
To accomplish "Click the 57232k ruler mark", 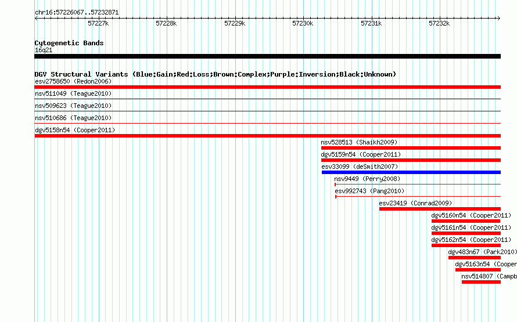I will click(x=439, y=23).
